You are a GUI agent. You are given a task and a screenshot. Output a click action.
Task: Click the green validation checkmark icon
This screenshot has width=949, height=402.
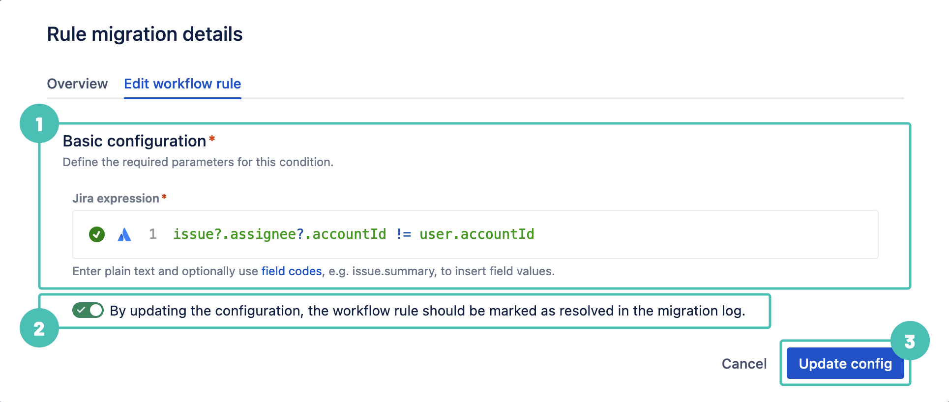click(97, 234)
